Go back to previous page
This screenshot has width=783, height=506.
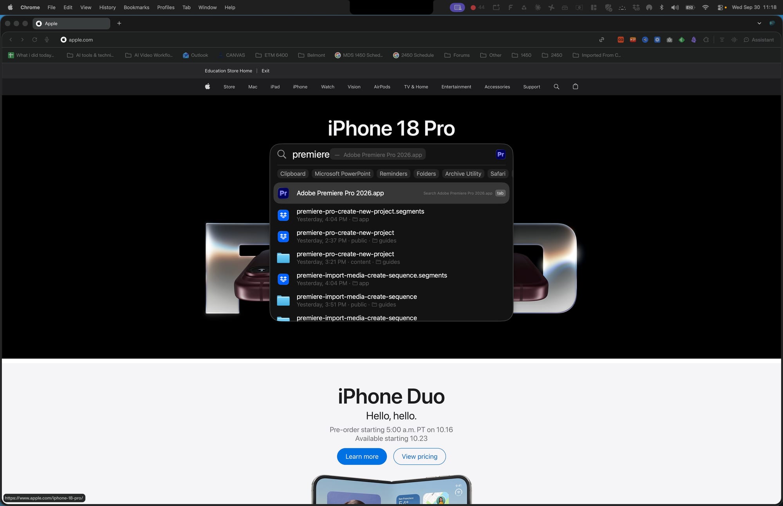tap(11, 40)
